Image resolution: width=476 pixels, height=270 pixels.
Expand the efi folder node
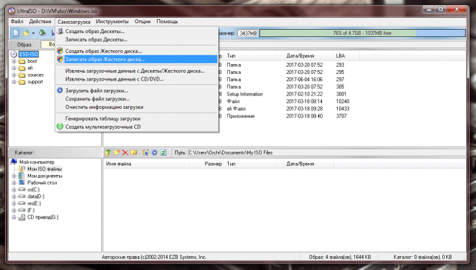[x=14, y=68]
